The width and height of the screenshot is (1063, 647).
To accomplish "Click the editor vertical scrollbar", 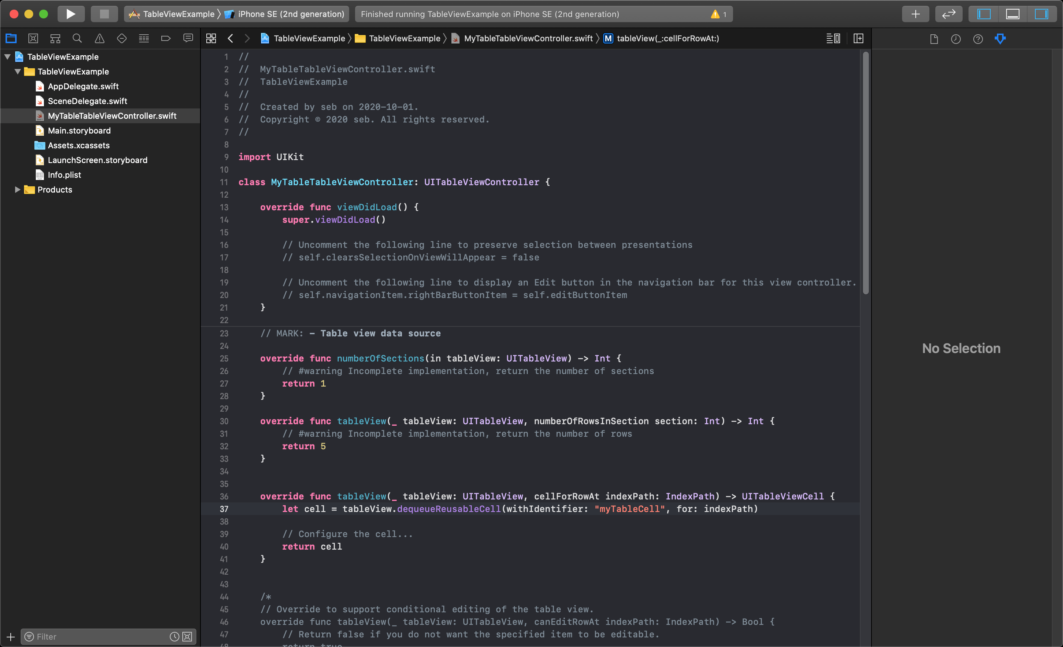I will (x=866, y=173).
